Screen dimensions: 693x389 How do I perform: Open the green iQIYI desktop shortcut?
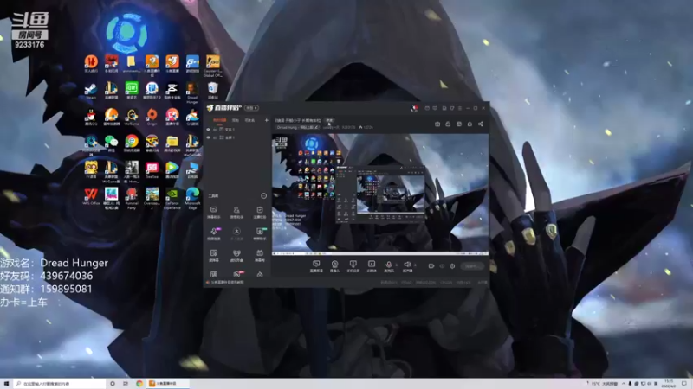tap(132, 90)
